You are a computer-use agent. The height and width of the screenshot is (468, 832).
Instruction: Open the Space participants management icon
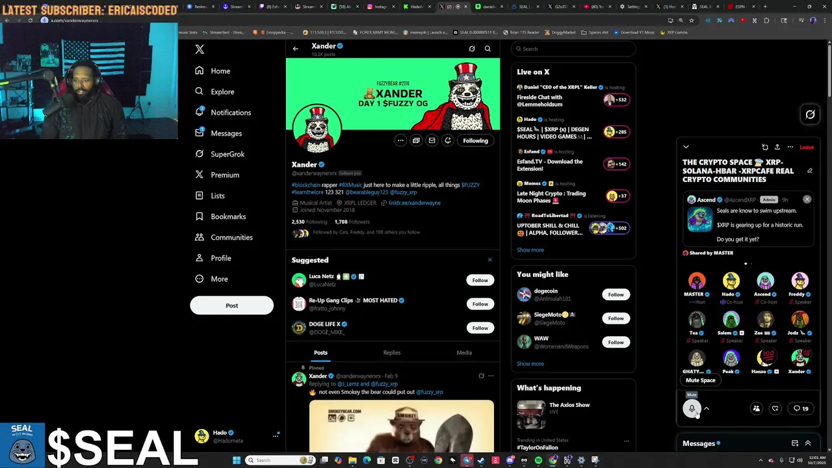click(x=756, y=409)
